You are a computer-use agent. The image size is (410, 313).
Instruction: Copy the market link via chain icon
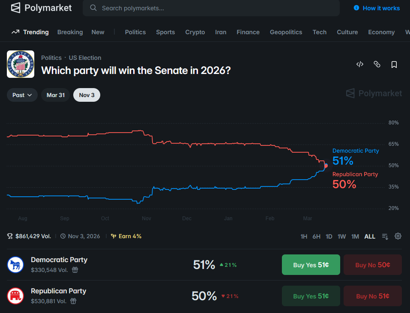(377, 65)
